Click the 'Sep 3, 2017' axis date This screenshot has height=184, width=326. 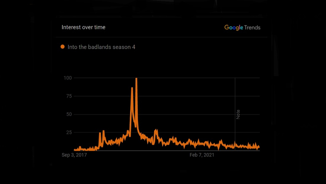[74, 155]
